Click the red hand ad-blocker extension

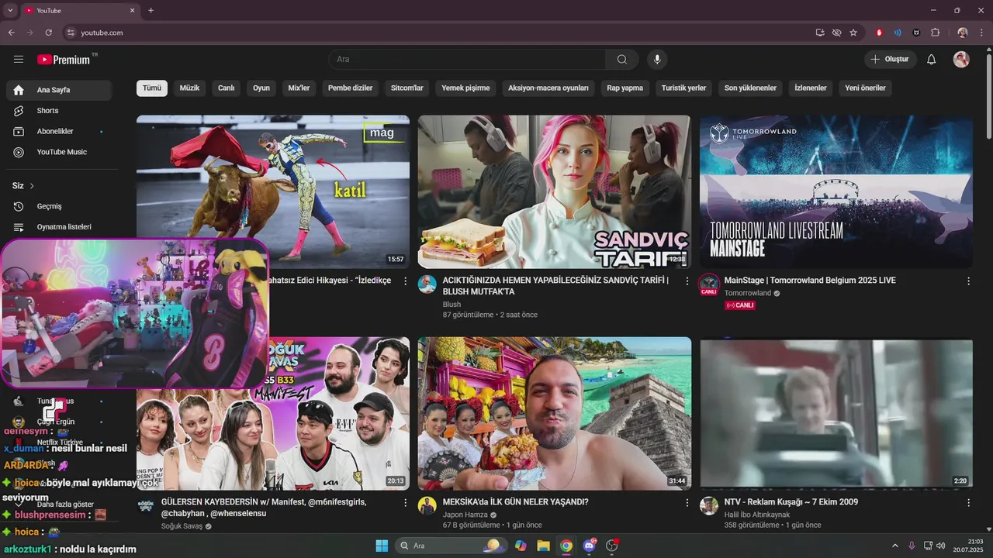(879, 33)
